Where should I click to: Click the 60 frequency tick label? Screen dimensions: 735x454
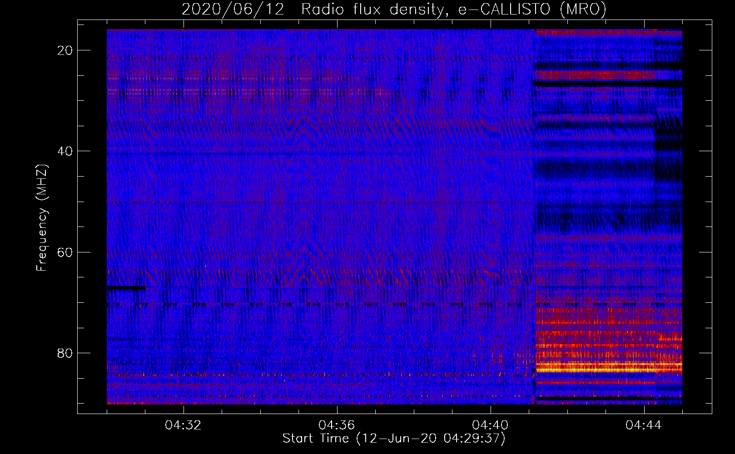(x=65, y=252)
